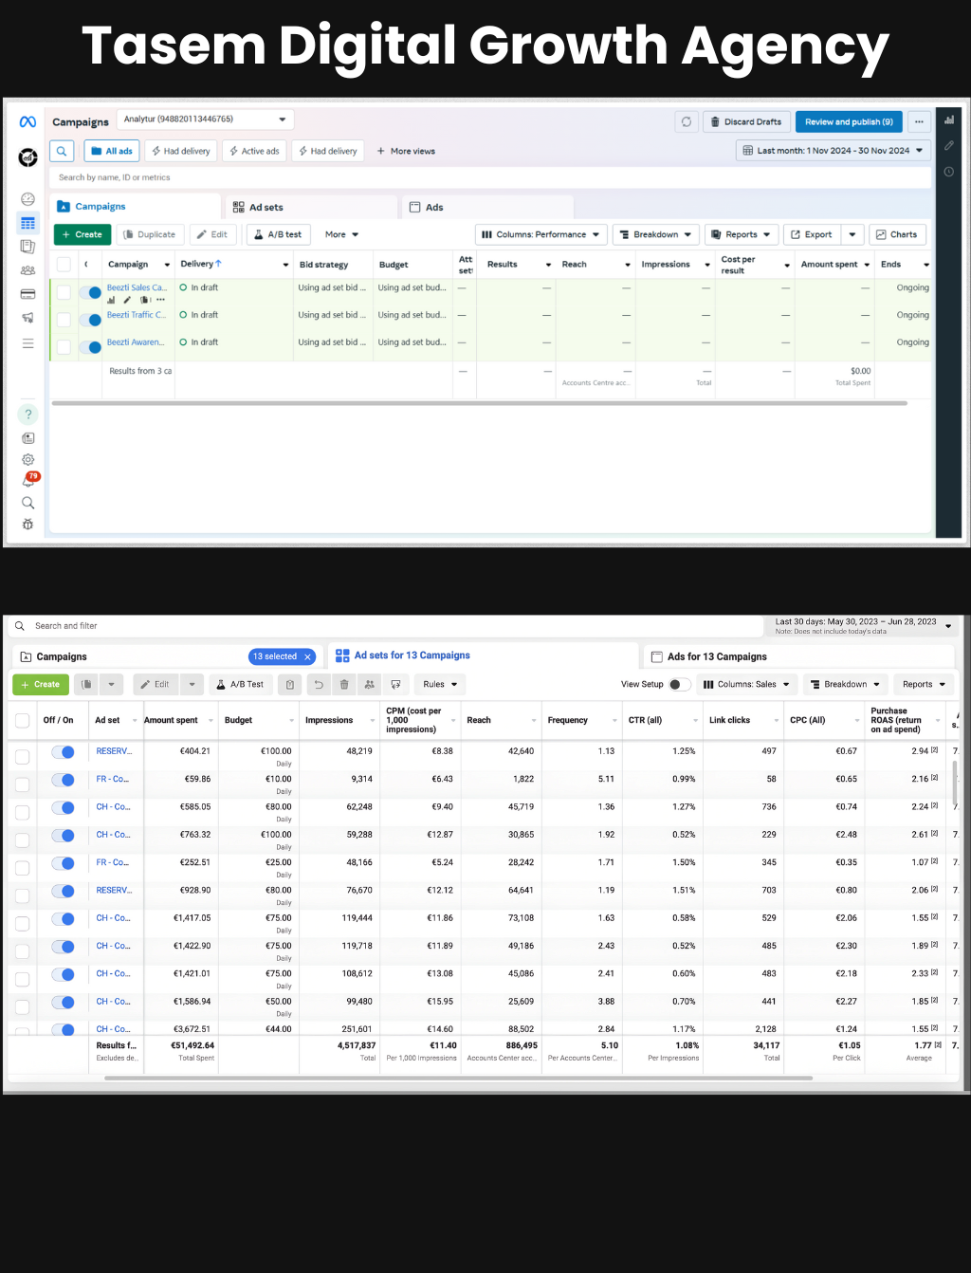Screen dimensions: 971x1273
Task: Click the horizontal scrollbar under the ad sets table
Action: click(x=458, y=1078)
